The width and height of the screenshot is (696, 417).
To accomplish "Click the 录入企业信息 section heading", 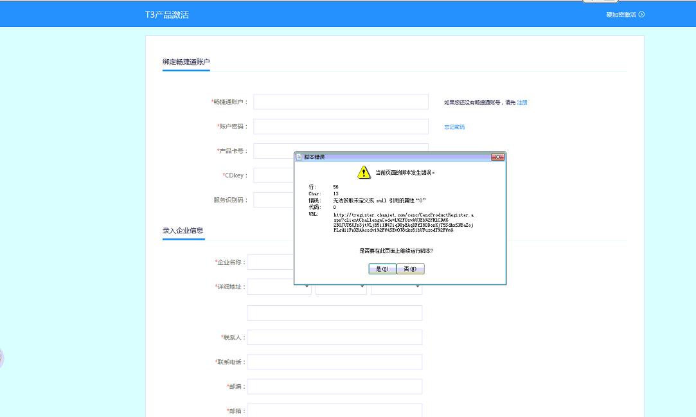I will coord(183,231).
